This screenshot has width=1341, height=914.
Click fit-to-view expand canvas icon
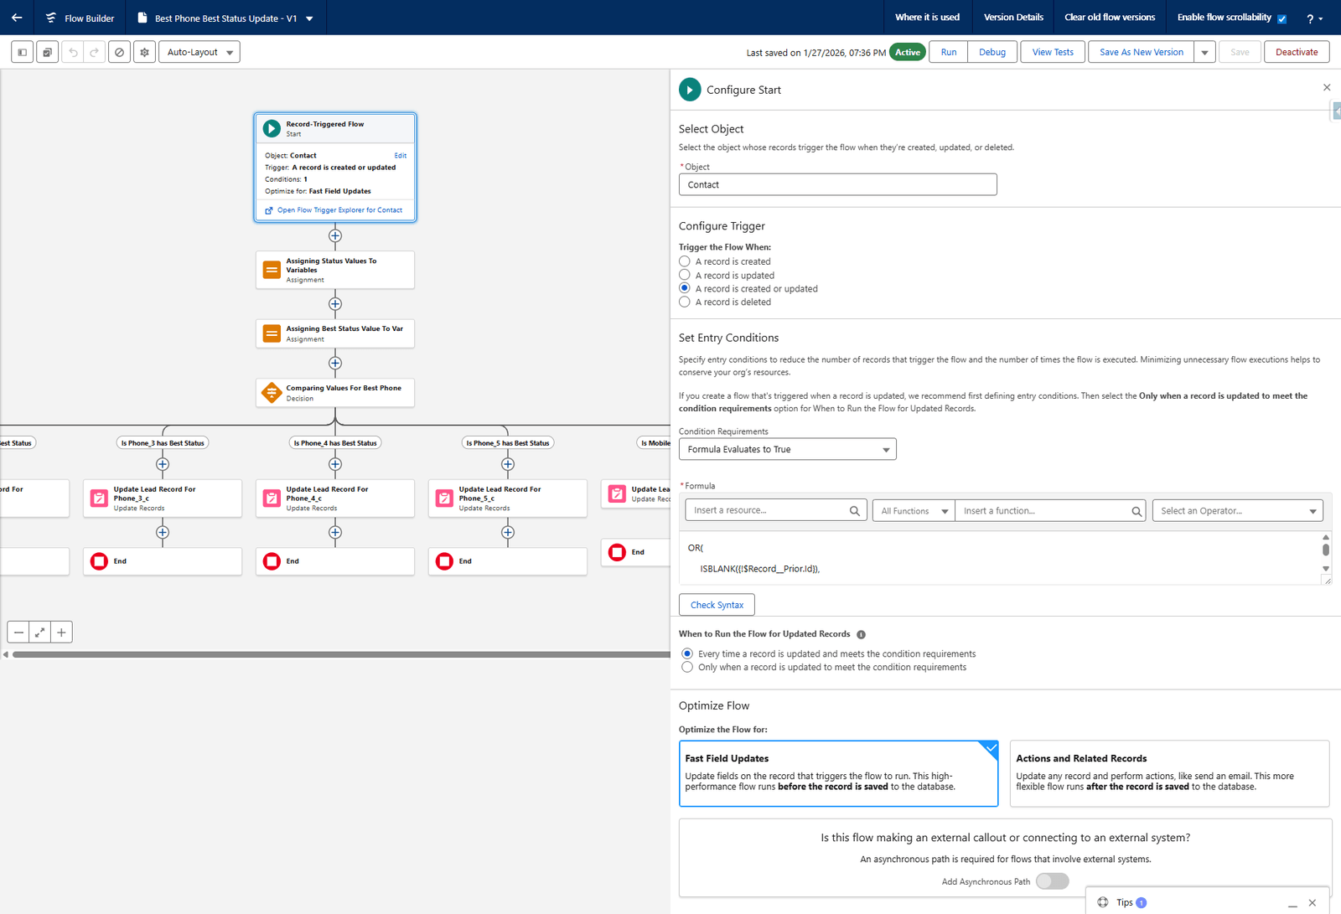click(39, 633)
